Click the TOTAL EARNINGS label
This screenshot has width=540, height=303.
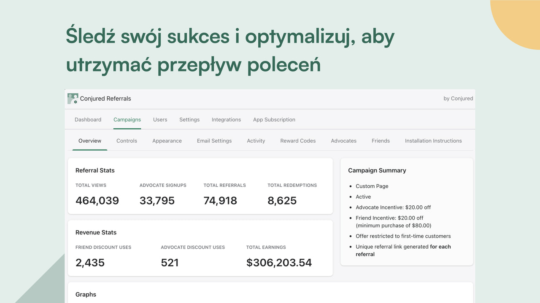pyautogui.click(x=266, y=247)
